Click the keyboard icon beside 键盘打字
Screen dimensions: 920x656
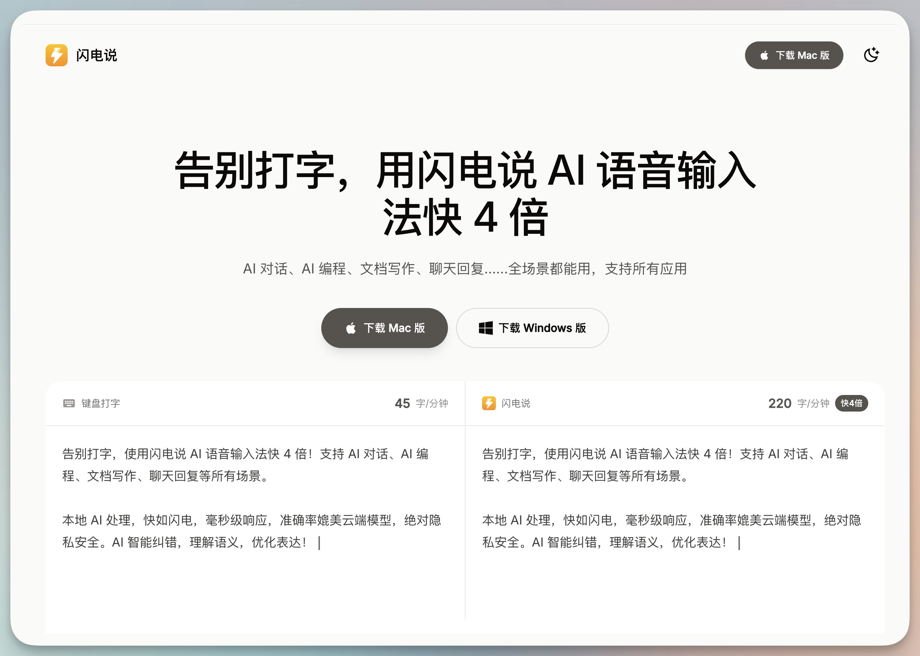(69, 403)
